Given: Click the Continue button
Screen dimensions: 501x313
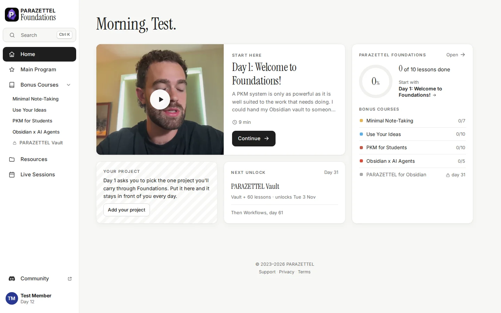Looking at the screenshot, I should tap(254, 138).
